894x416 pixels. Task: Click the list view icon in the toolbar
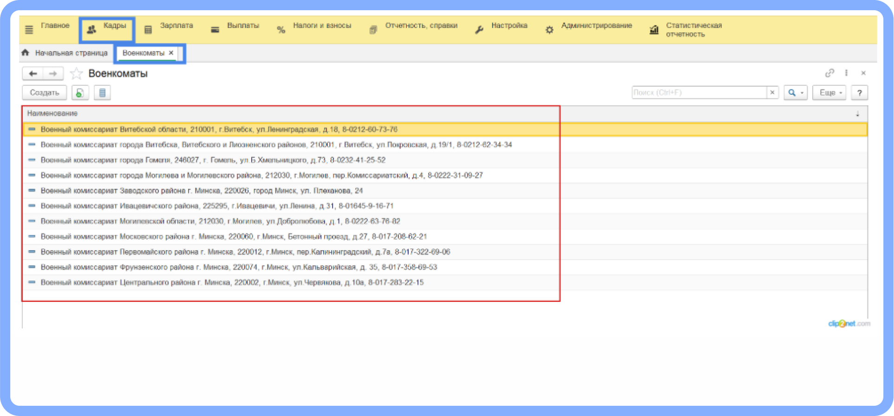[102, 93]
